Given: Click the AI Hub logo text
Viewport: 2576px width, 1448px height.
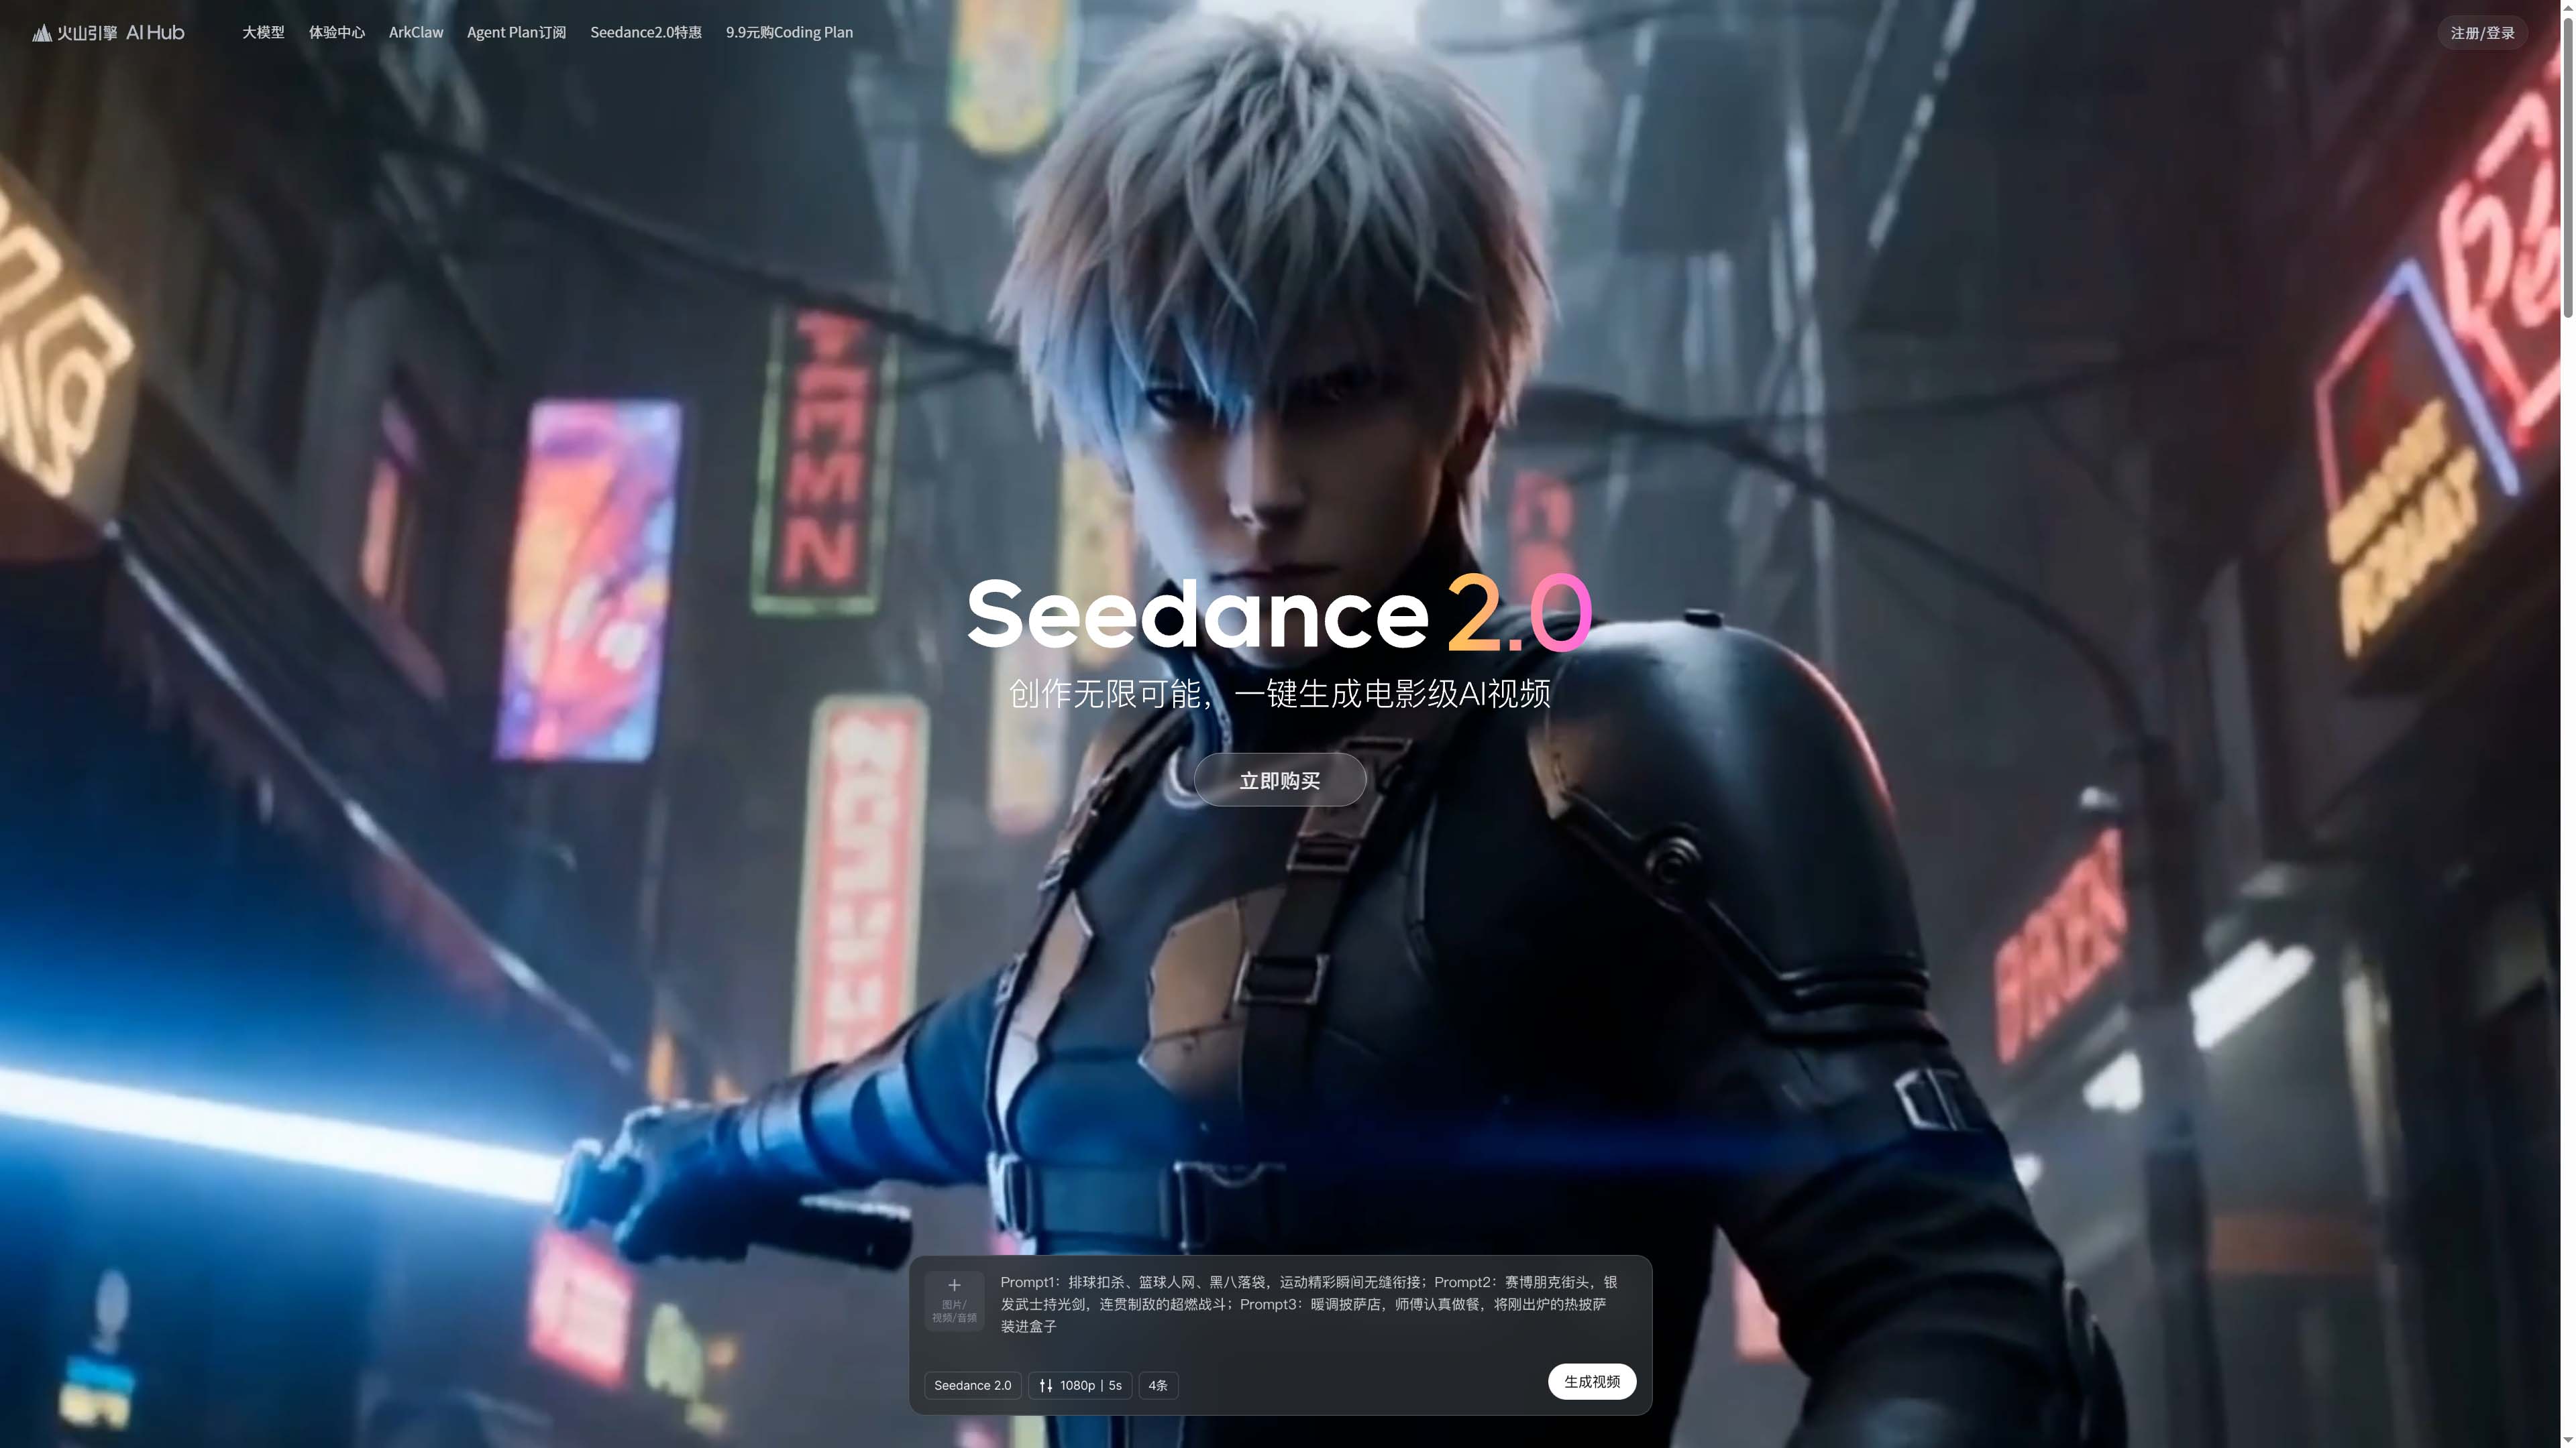Looking at the screenshot, I should (155, 33).
